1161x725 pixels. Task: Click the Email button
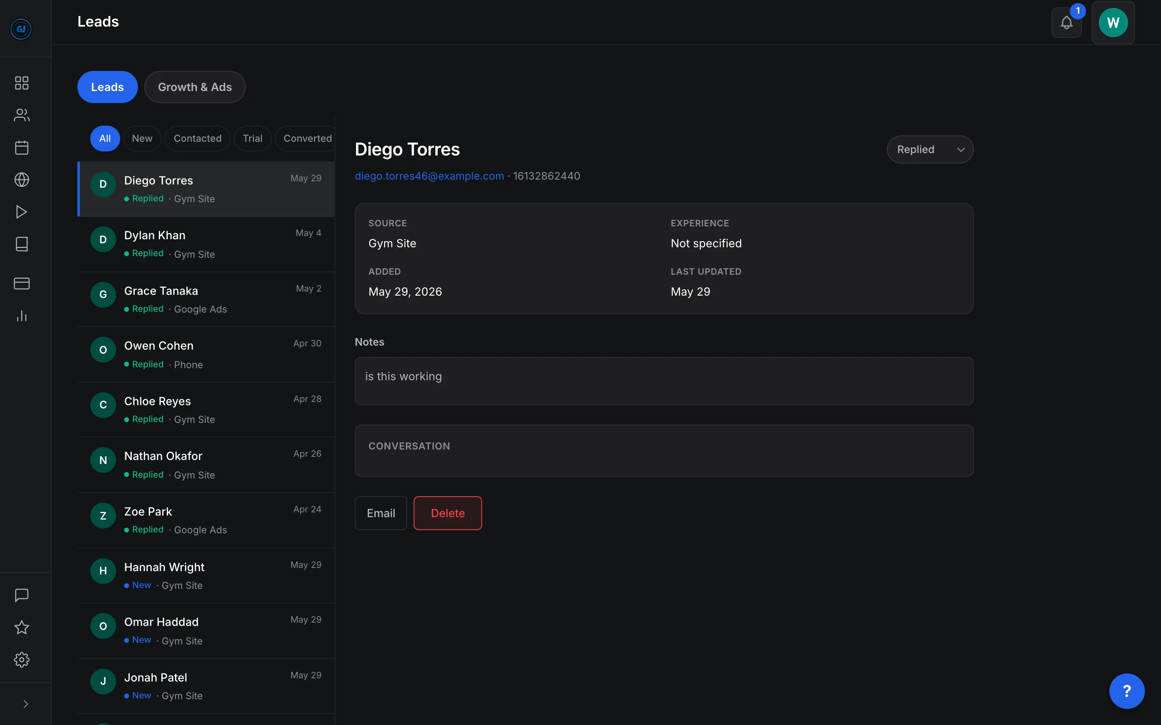click(x=381, y=513)
